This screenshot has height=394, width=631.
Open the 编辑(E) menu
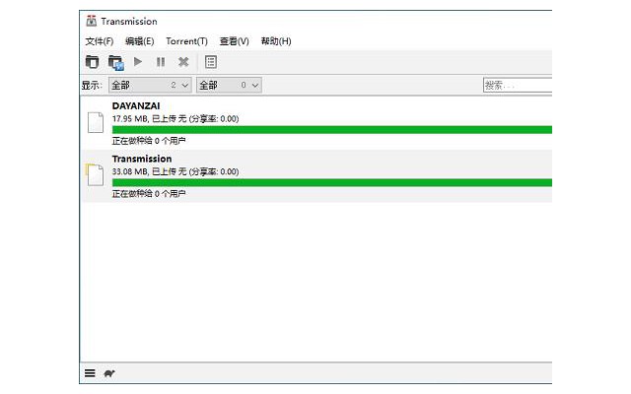(140, 41)
